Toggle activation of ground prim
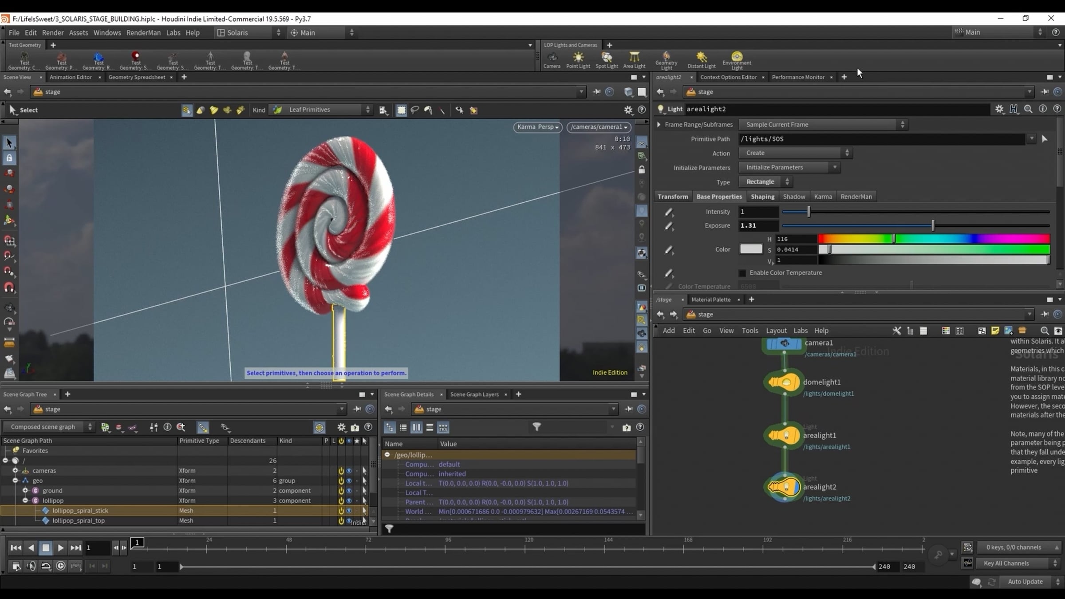 (x=341, y=491)
